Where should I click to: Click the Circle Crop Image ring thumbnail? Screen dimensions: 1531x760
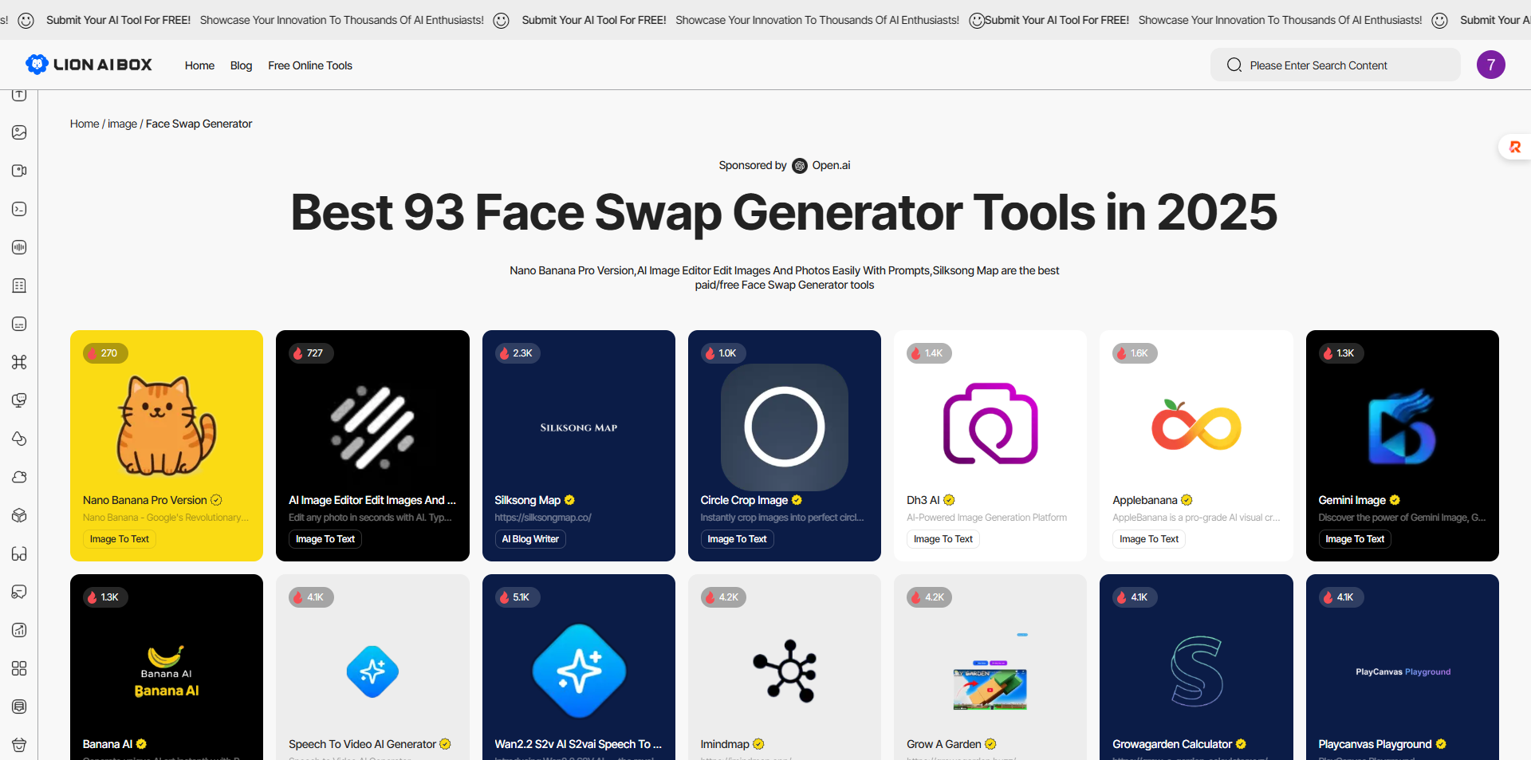785,427
